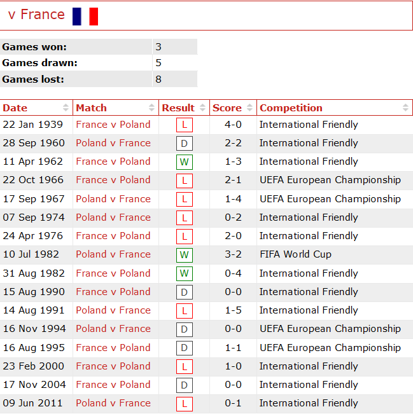Click the v France heading
Screen dimensions: 413x414
point(36,15)
